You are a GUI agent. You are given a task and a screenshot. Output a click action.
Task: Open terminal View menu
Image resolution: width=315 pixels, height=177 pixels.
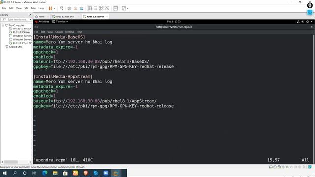pos(50,32)
